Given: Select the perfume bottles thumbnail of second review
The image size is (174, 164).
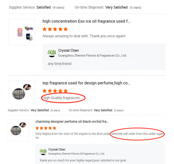Looking at the screenshot, I should (22, 92).
